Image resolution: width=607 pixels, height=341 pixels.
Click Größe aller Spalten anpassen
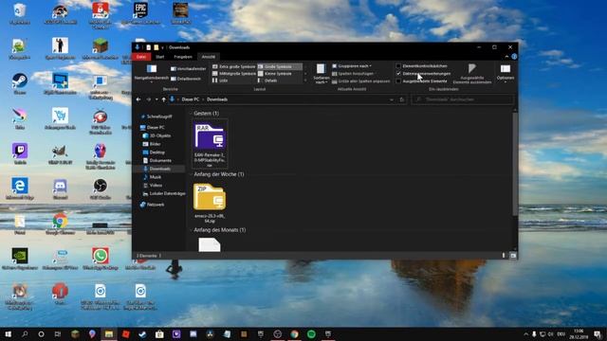[360, 81]
